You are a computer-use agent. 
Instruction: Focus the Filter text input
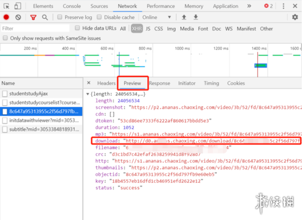point(35,29)
